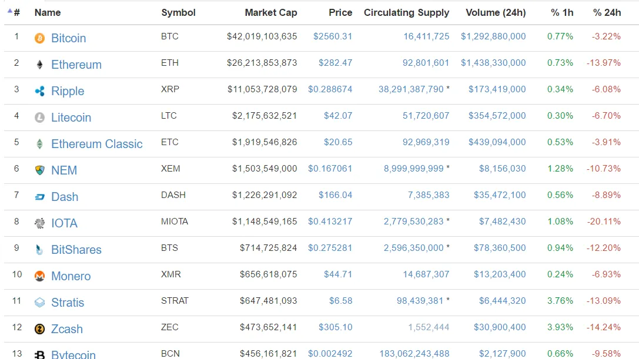The width and height of the screenshot is (639, 359).
Task: Click Ripple price $0.288674
Action: (x=330, y=89)
